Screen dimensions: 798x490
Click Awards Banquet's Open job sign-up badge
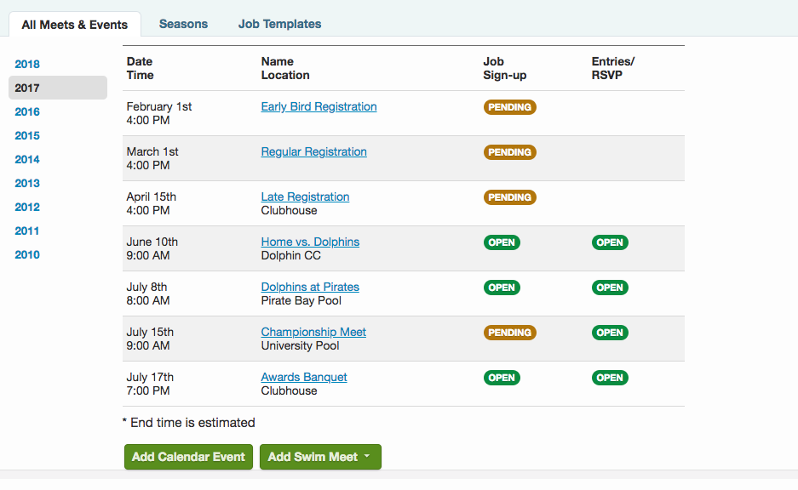tap(502, 378)
